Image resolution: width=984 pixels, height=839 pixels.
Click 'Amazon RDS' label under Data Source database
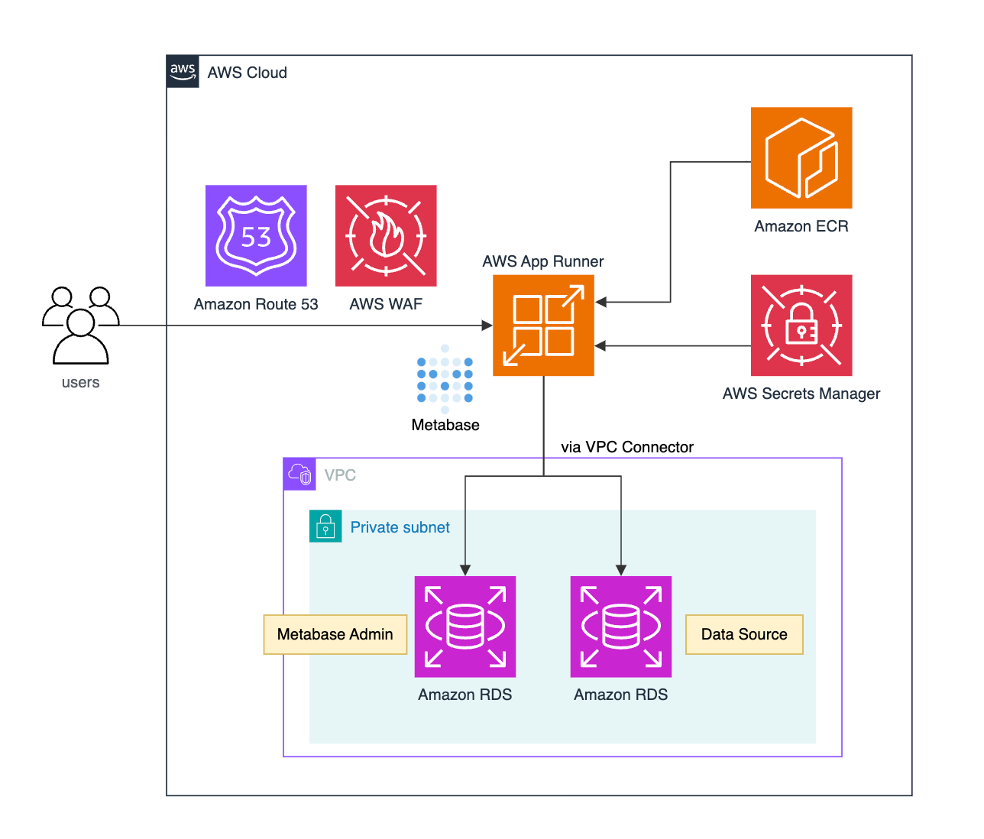coord(621,695)
